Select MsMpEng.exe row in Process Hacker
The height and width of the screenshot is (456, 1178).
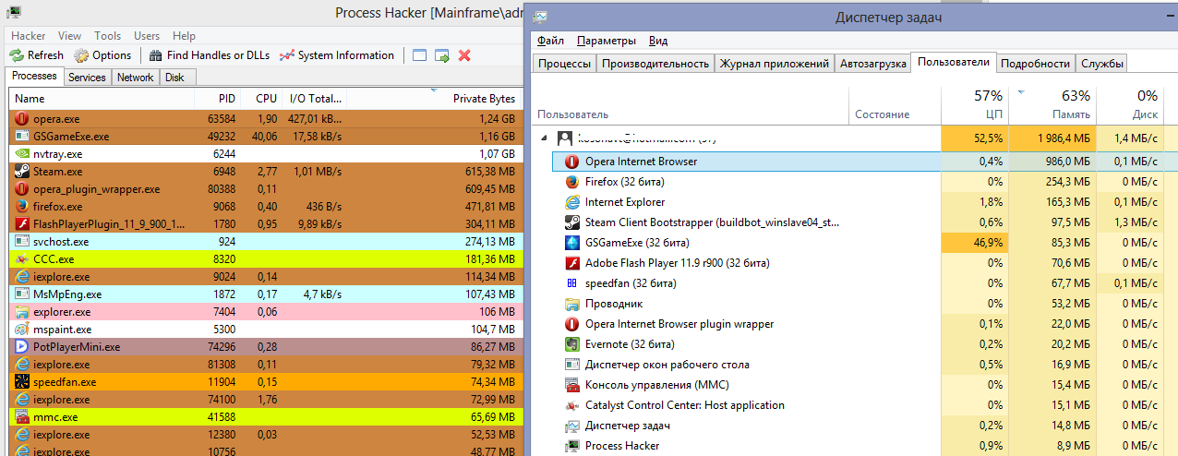[x=266, y=294]
